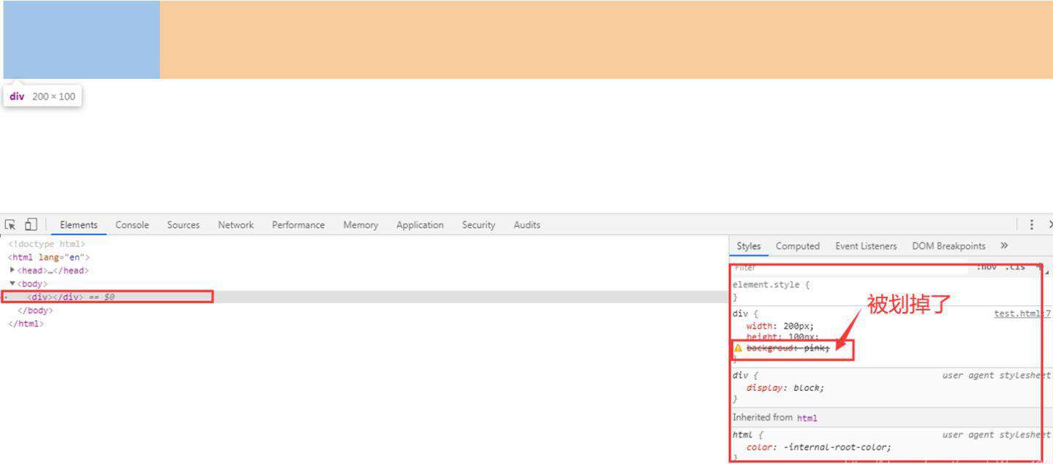The width and height of the screenshot is (1053, 464).
Task: Click the blue highlighted div on the page
Action: (x=82, y=39)
